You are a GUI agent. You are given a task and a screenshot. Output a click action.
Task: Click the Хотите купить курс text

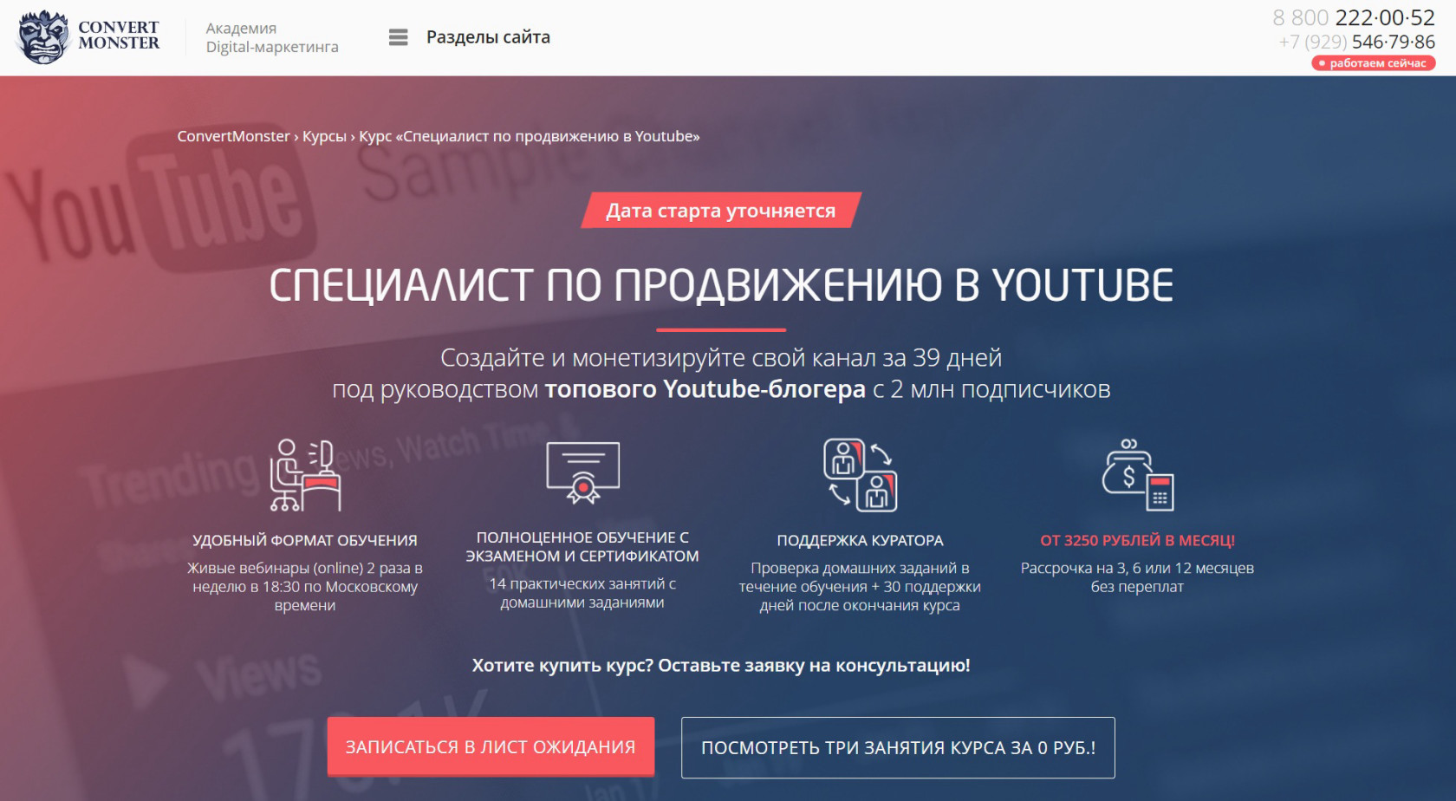click(721, 666)
